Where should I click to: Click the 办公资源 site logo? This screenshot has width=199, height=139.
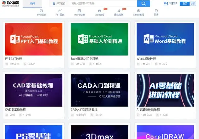point(11,3)
